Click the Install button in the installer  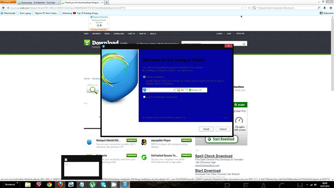pyautogui.click(x=206, y=129)
